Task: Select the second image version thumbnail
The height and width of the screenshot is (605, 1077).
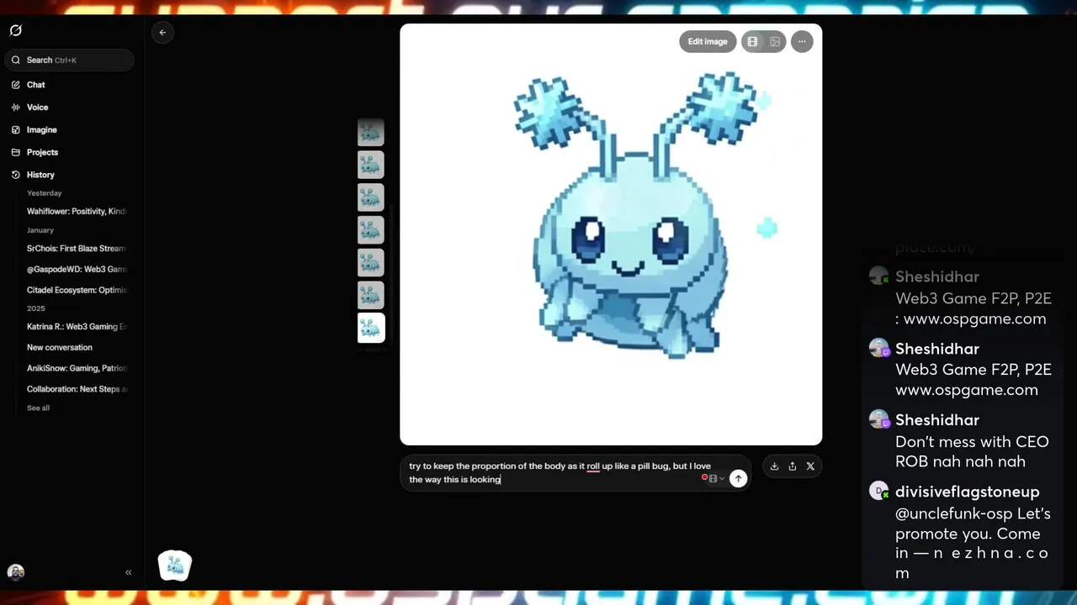Action: [371, 165]
